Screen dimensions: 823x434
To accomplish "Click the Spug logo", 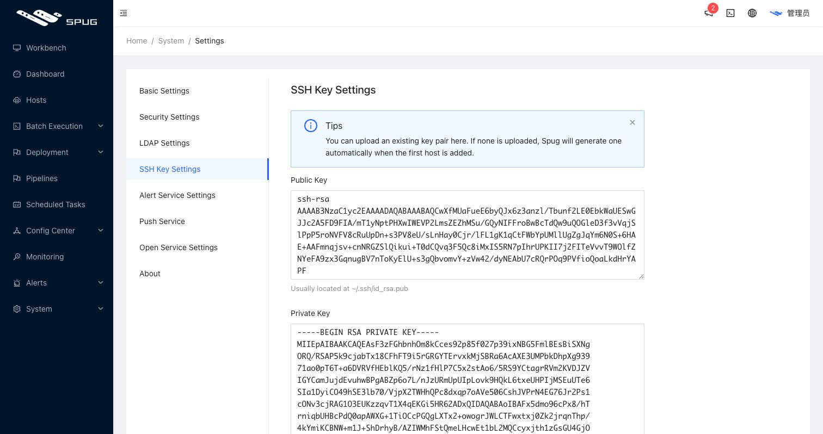I will 57,18.
